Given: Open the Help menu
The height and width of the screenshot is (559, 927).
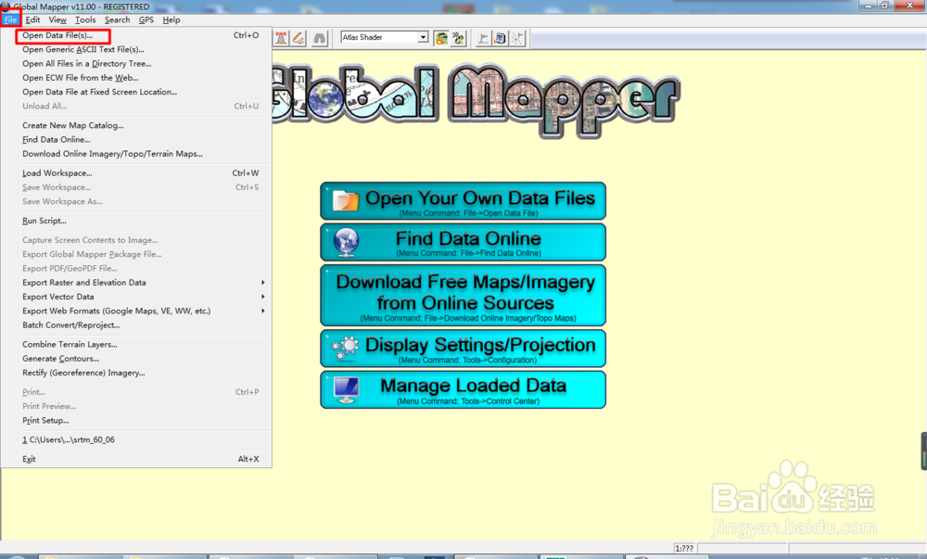Looking at the screenshot, I should (171, 19).
